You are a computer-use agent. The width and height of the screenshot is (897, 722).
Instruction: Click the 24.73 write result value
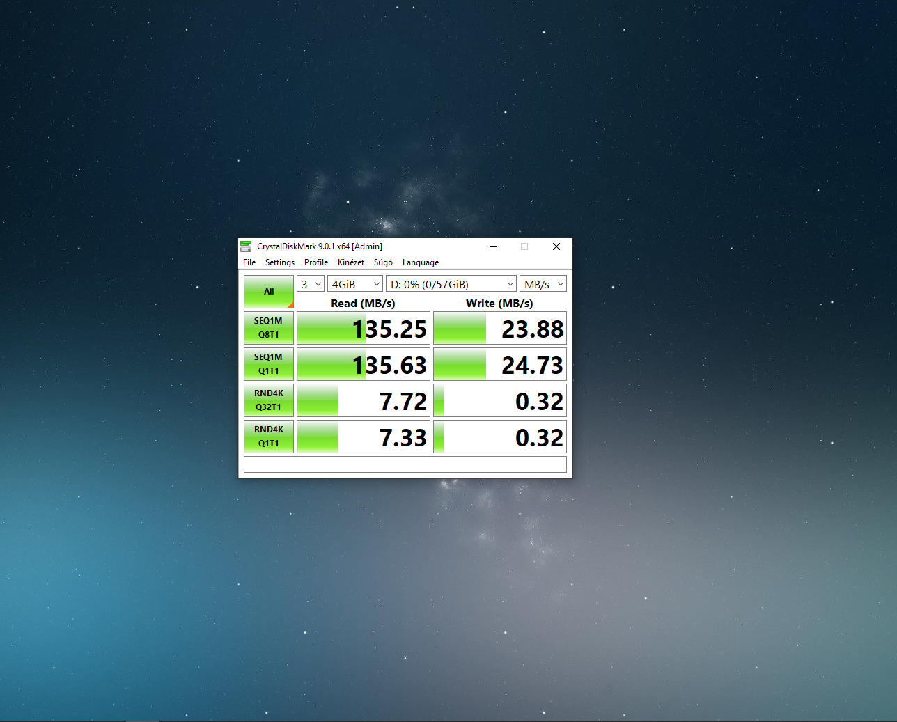click(x=500, y=364)
